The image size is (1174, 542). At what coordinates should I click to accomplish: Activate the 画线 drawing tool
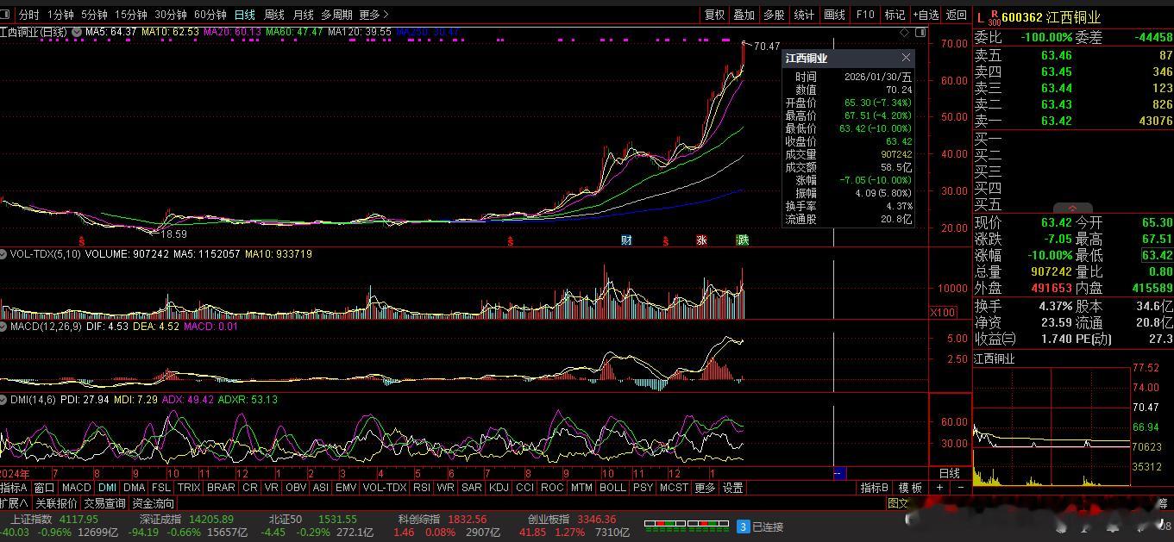click(x=834, y=15)
